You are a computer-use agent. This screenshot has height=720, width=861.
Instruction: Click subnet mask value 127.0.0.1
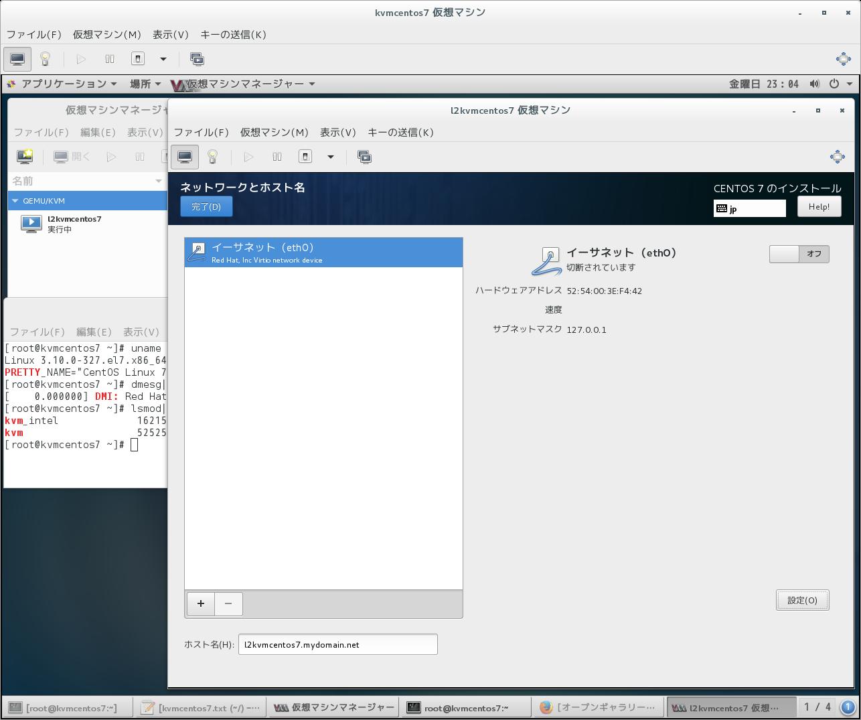[x=586, y=330]
